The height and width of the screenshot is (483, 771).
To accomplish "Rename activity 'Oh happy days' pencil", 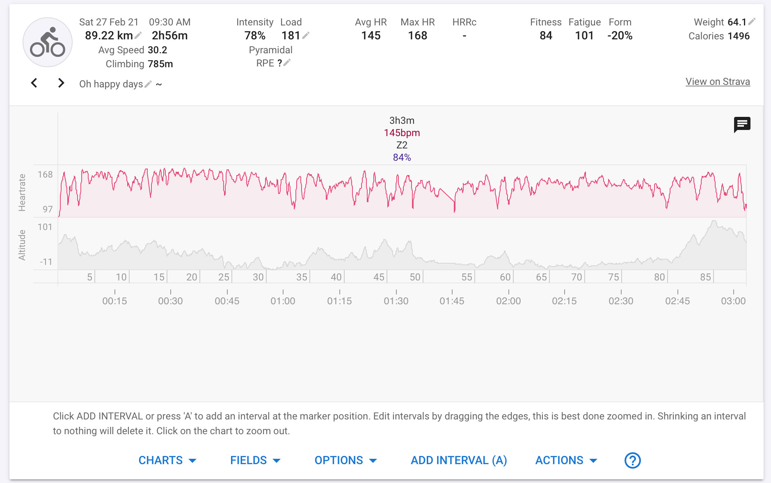I will click(x=148, y=84).
